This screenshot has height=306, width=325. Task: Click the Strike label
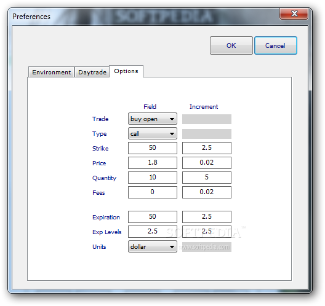[100, 148]
